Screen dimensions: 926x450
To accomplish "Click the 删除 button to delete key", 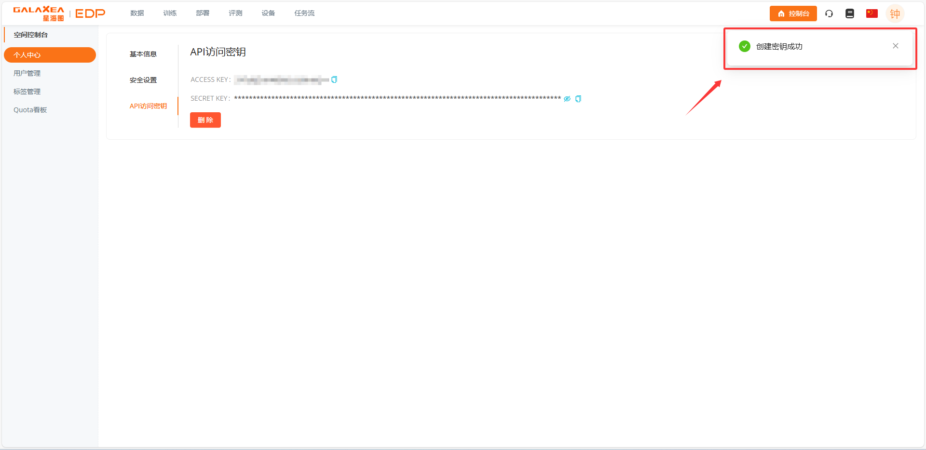I will [205, 120].
